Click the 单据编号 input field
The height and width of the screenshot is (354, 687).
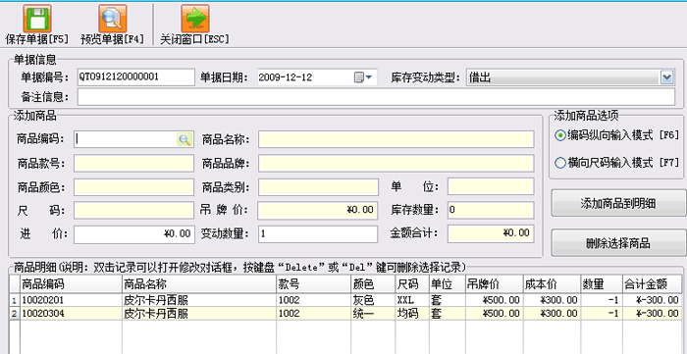point(135,77)
